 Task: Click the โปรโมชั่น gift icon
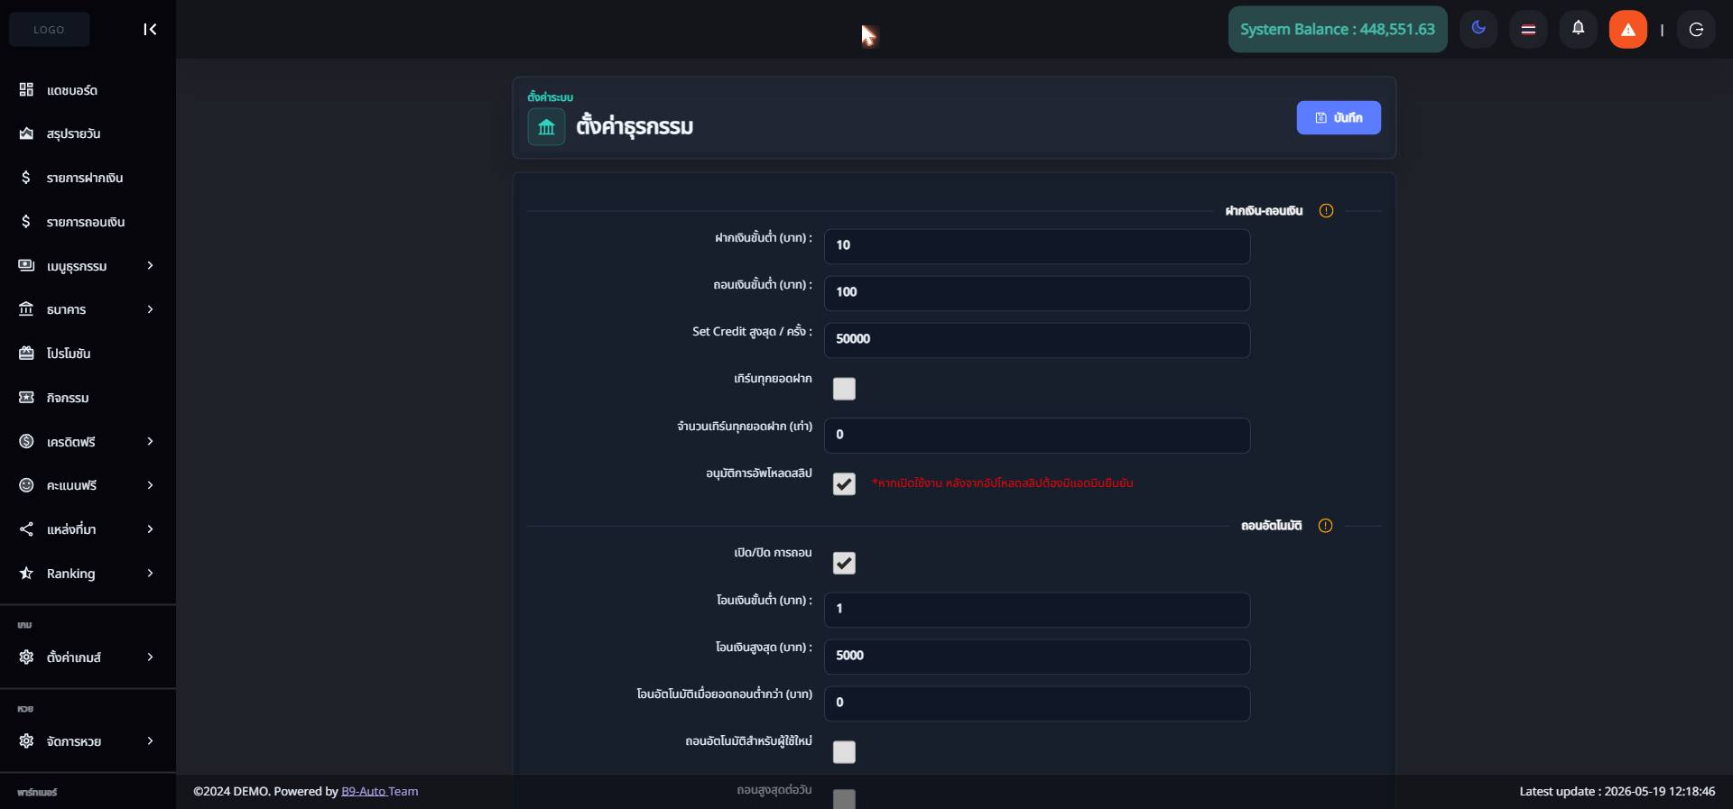coord(26,354)
